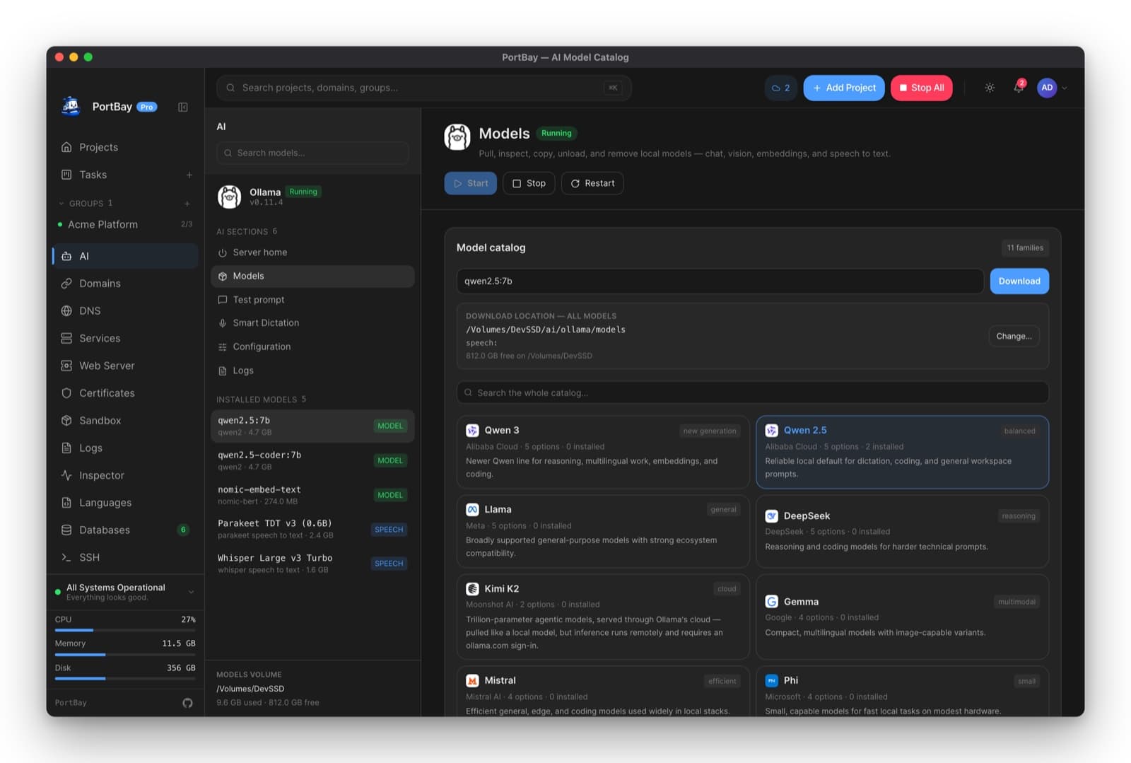Open Configuration section

[x=312, y=346]
